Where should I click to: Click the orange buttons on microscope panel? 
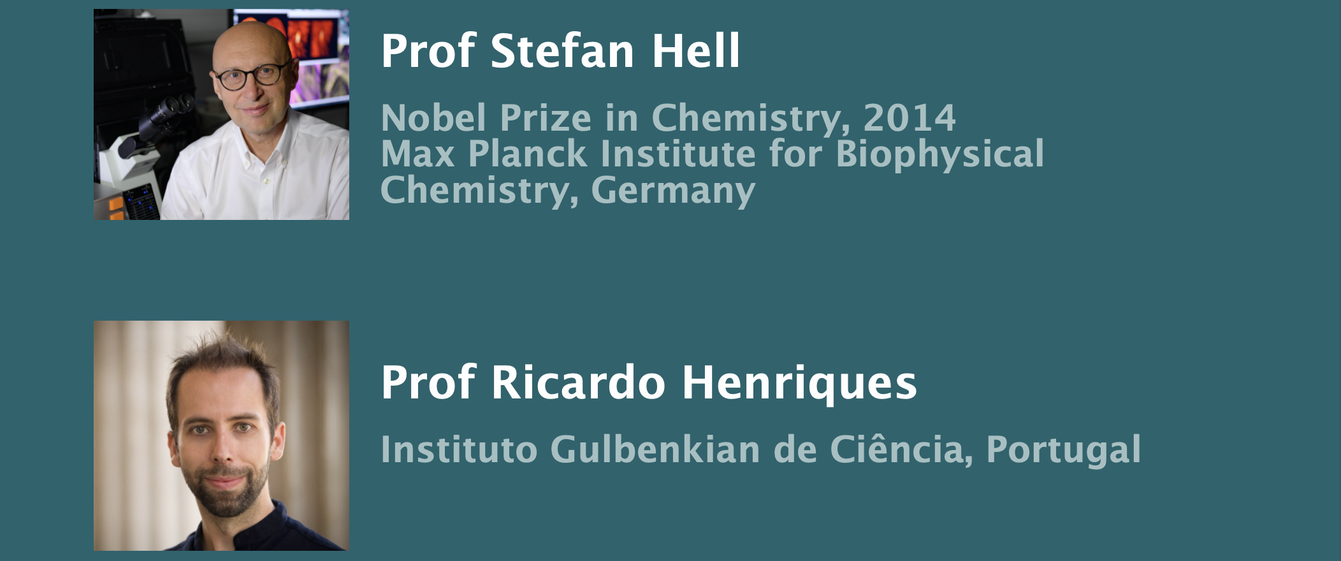(115, 209)
